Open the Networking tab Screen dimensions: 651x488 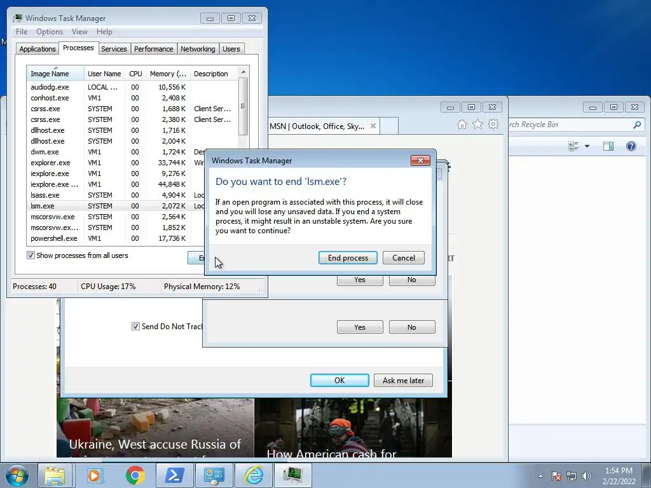(198, 48)
